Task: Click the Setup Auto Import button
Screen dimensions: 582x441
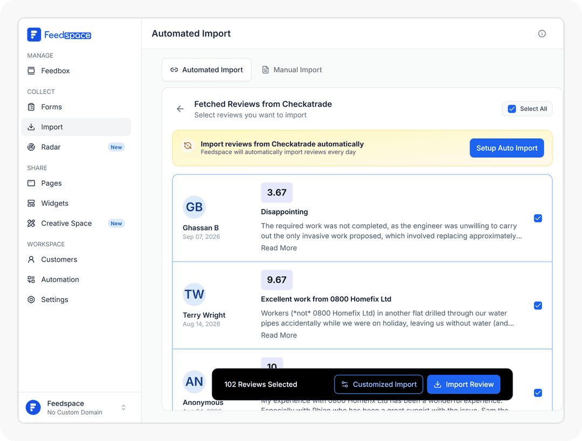Action: (507, 148)
